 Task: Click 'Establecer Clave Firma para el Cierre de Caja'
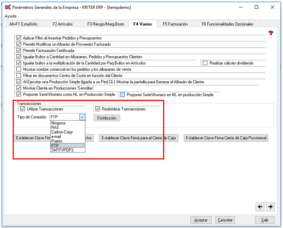[x=139, y=138]
